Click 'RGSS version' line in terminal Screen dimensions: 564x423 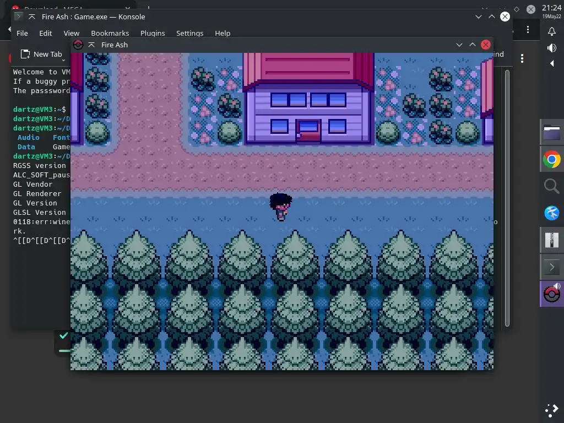[x=40, y=165]
